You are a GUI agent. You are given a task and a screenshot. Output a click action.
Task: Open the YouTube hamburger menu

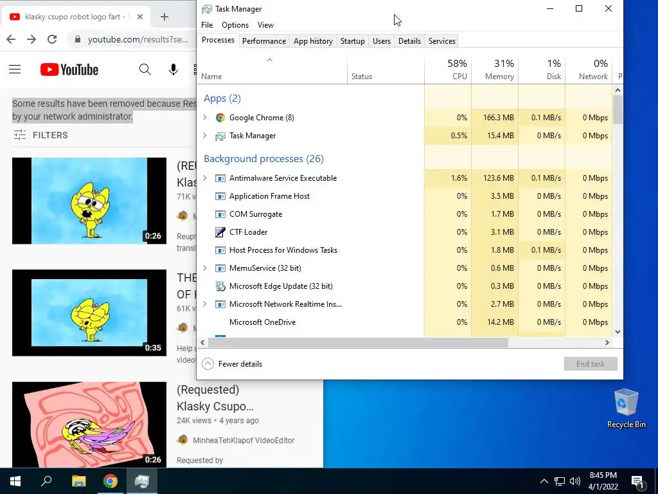coord(15,69)
